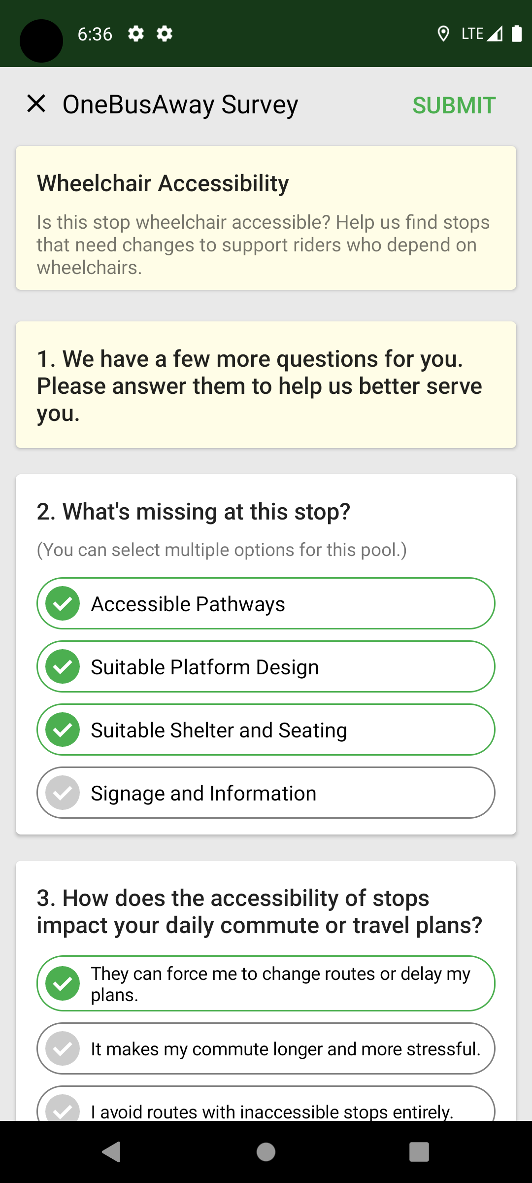The height and width of the screenshot is (1183, 532).
Task: Uncheck the Suitable Shelter and Seating checkmark
Action: (63, 730)
